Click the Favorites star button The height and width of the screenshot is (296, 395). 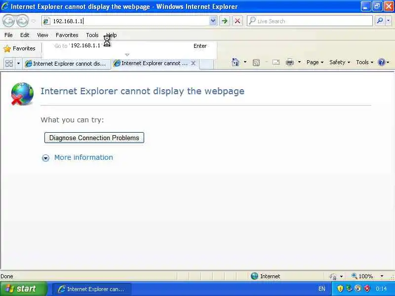pos(19,48)
